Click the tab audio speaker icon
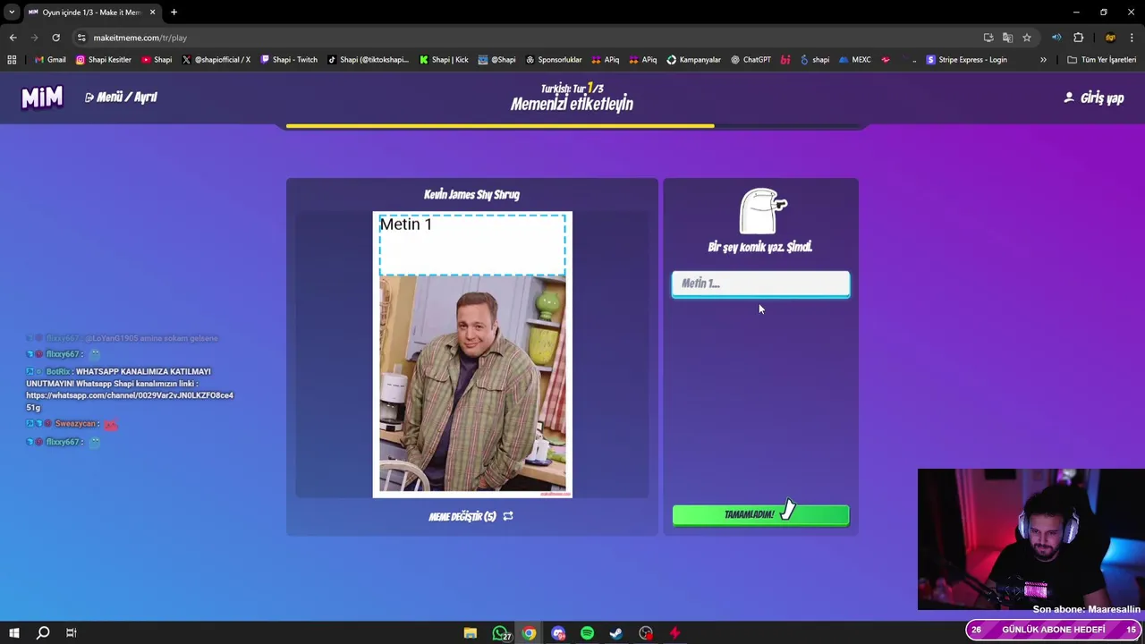1145x644 pixels. click(1056, 38)
